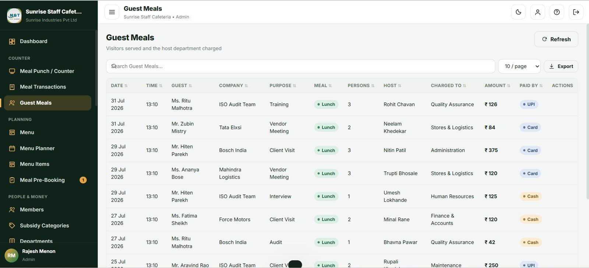Open the help question mark icon
Viewport: 589px width, 268px height.
tap(557, 12)
